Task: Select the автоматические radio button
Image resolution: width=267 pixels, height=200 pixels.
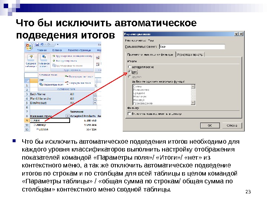Action: point(129,67)
